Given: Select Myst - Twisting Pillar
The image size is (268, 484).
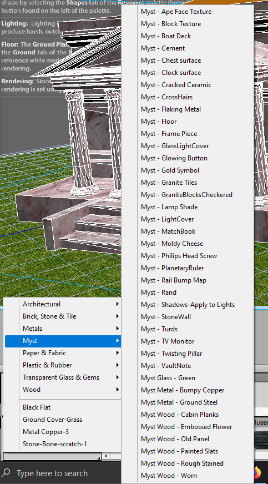Looking at the screenshot, I should (x=188, y=354).
